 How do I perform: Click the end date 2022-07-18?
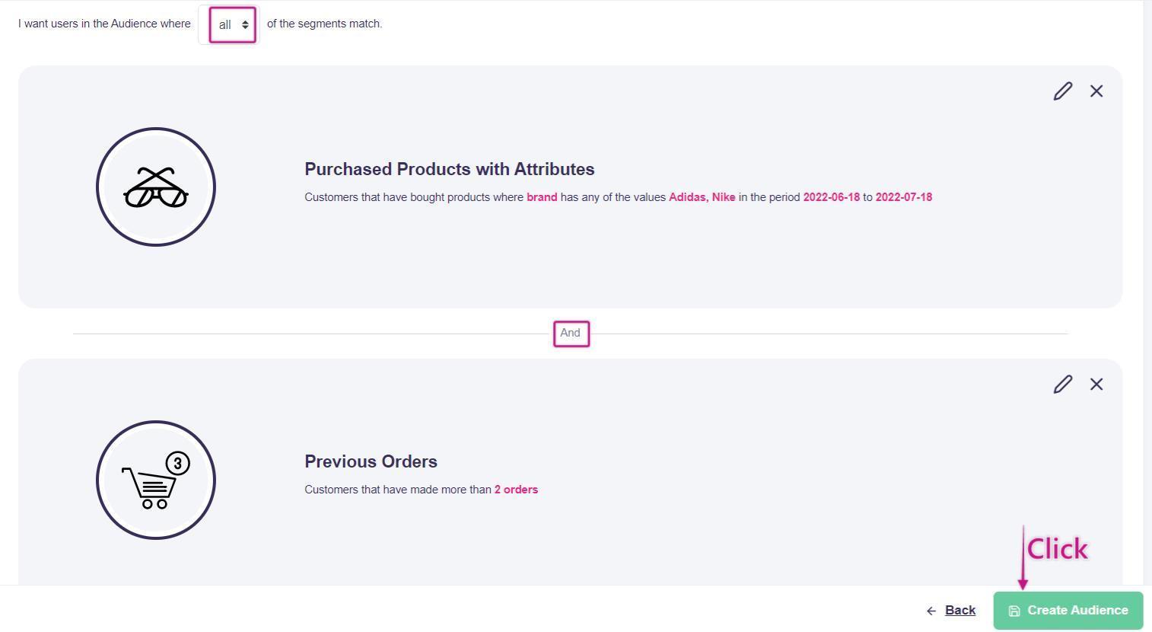(903, 197)
